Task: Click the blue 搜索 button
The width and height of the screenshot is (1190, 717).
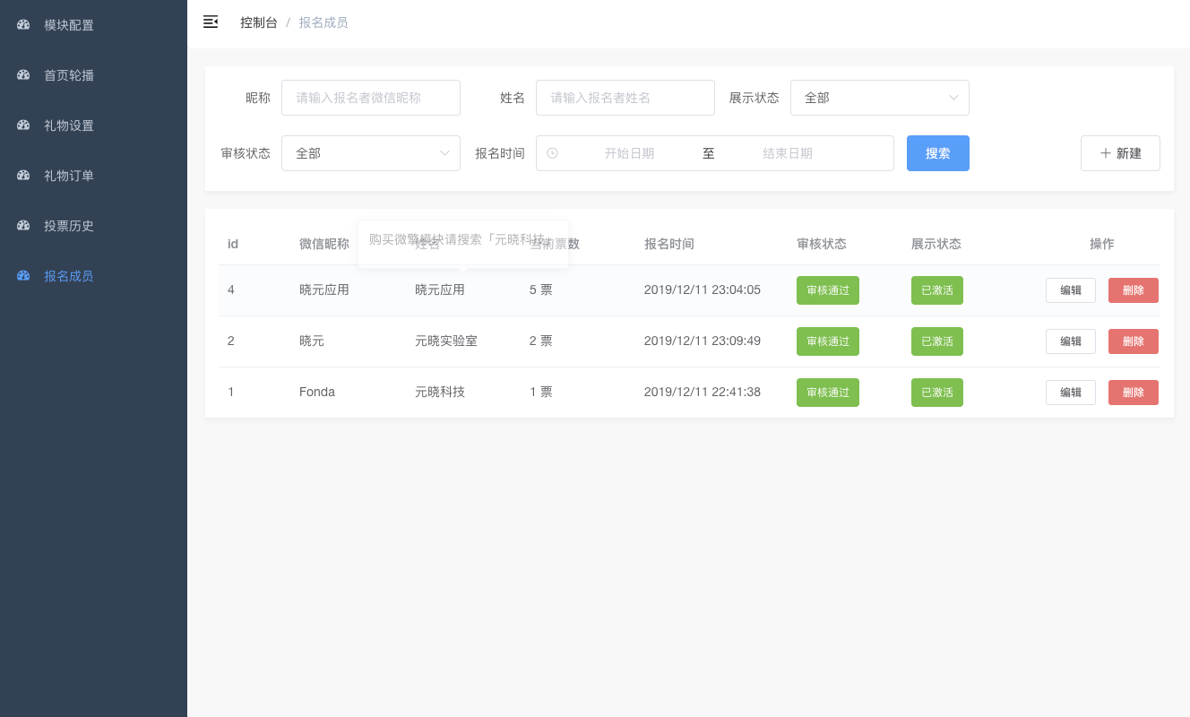Action: click(x=938, y=153)
